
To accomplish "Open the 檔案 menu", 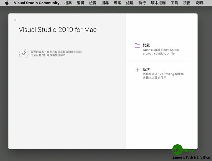I will click(68, 3).
